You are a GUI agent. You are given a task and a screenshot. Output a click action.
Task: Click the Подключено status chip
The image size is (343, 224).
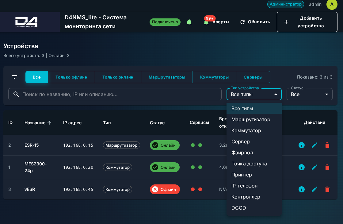point(165,22)
